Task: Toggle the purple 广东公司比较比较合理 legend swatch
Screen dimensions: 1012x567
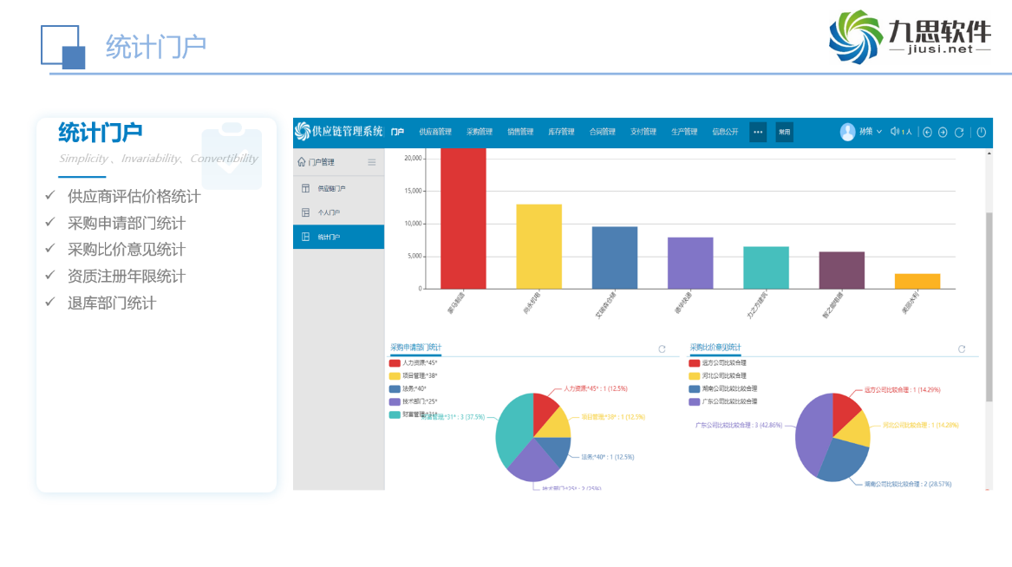Action: pos(695,402)
